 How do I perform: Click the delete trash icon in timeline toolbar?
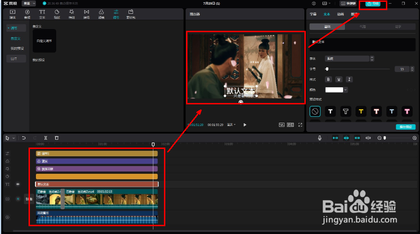pos(57,138)
